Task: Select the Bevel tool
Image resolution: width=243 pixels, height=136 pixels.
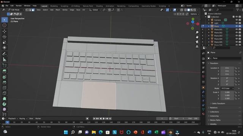Action: click(x=4, y=82)
